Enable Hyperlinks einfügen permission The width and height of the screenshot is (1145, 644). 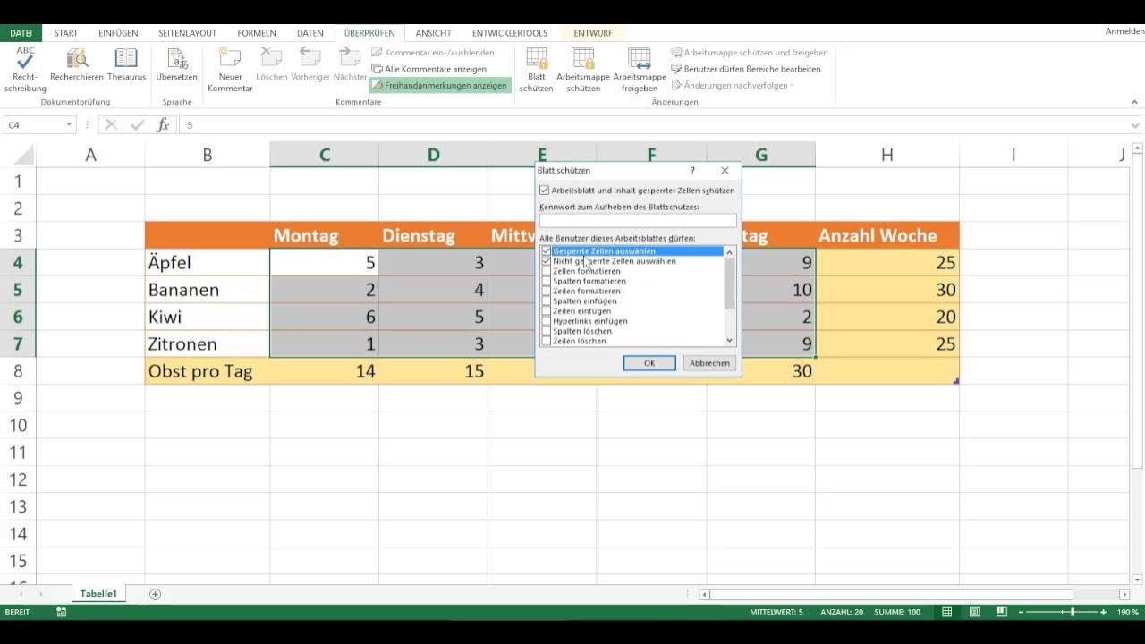coord(547,321)
